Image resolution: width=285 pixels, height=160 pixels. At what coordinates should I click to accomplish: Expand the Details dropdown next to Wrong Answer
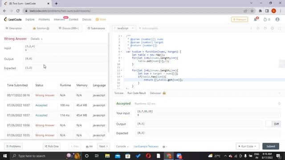37,39
